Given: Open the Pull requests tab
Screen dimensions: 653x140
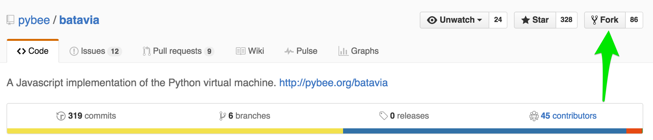Looking at the screenshot, I should [x=178, y=51].
